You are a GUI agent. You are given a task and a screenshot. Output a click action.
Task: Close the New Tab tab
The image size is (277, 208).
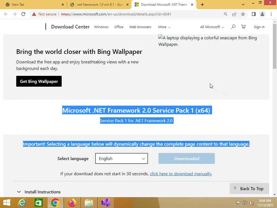63,5
